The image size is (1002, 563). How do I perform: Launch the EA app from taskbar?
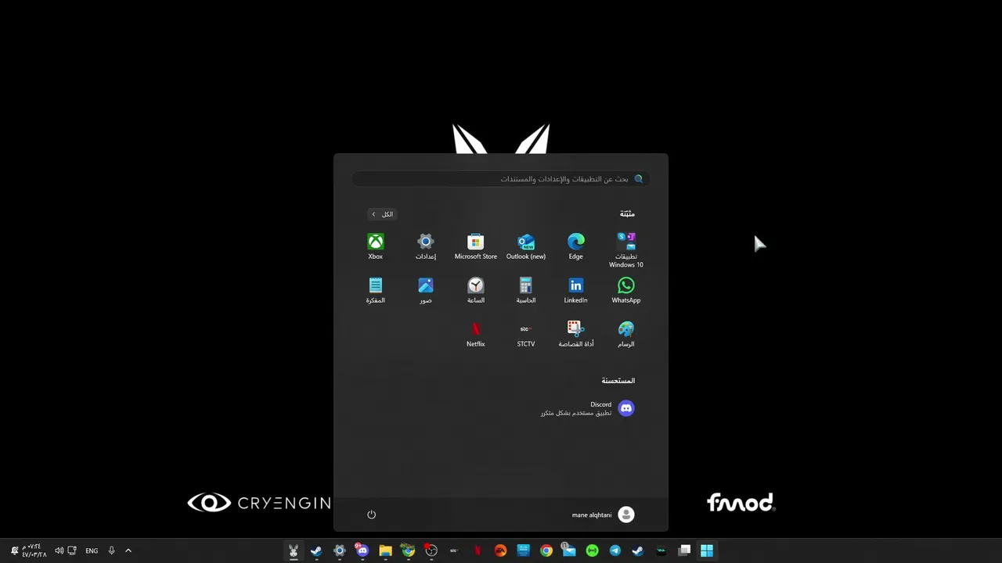[500, 550]
